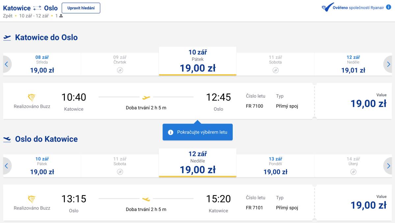Click the Buzz harp logo on the 13:15 flight
The height and width of the screenshot is (223, 395).
[32, 199]
